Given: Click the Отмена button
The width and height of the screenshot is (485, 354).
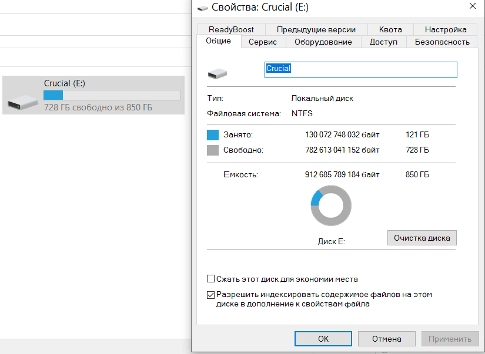Looking at the screenshot, I should pos(387,339).
